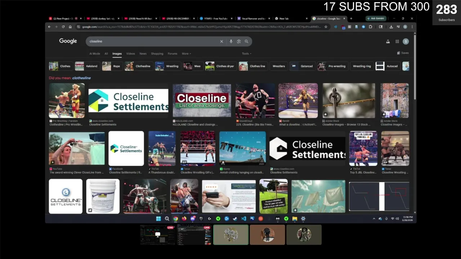Open Chrome downloads
This screenshot has width=461, height=259.
point(391,27)
